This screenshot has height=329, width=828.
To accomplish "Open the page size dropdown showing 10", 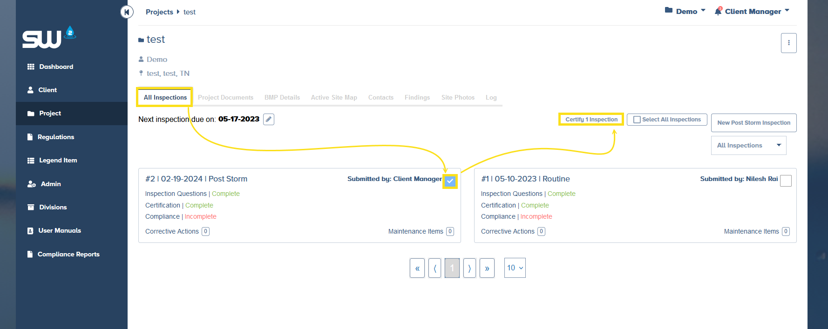I will (515, 268).
